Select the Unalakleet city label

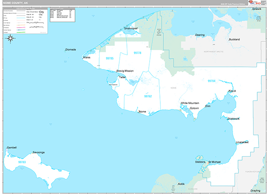coord(242,142)
